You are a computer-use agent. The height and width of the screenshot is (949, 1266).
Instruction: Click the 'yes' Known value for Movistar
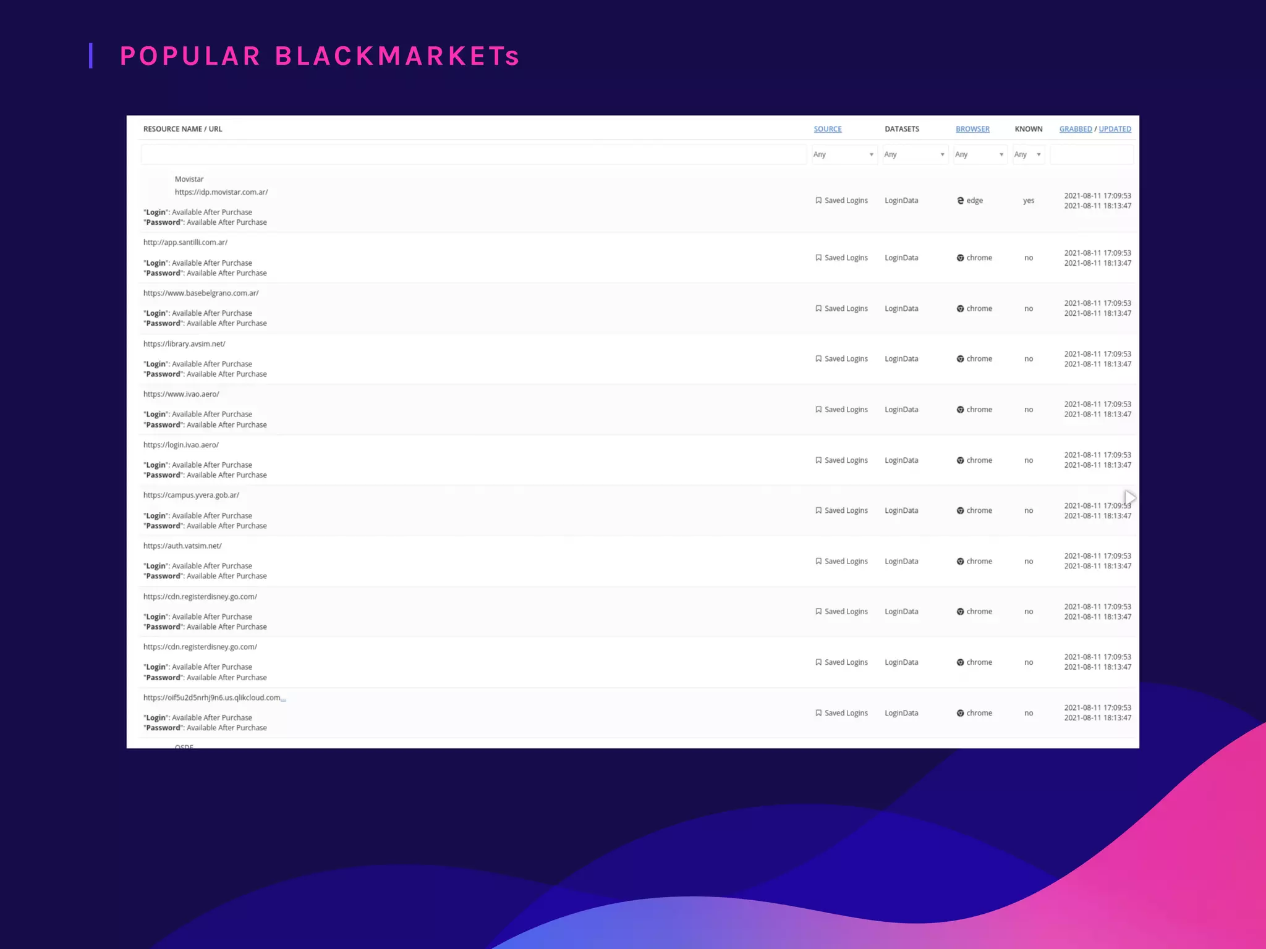click(1029, 200)
